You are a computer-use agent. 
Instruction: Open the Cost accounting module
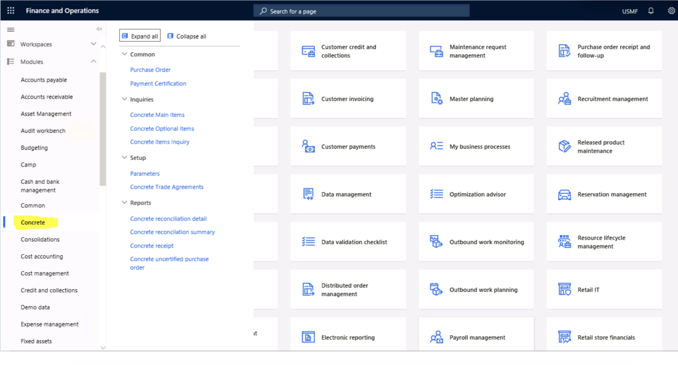(x=42, y=256)
